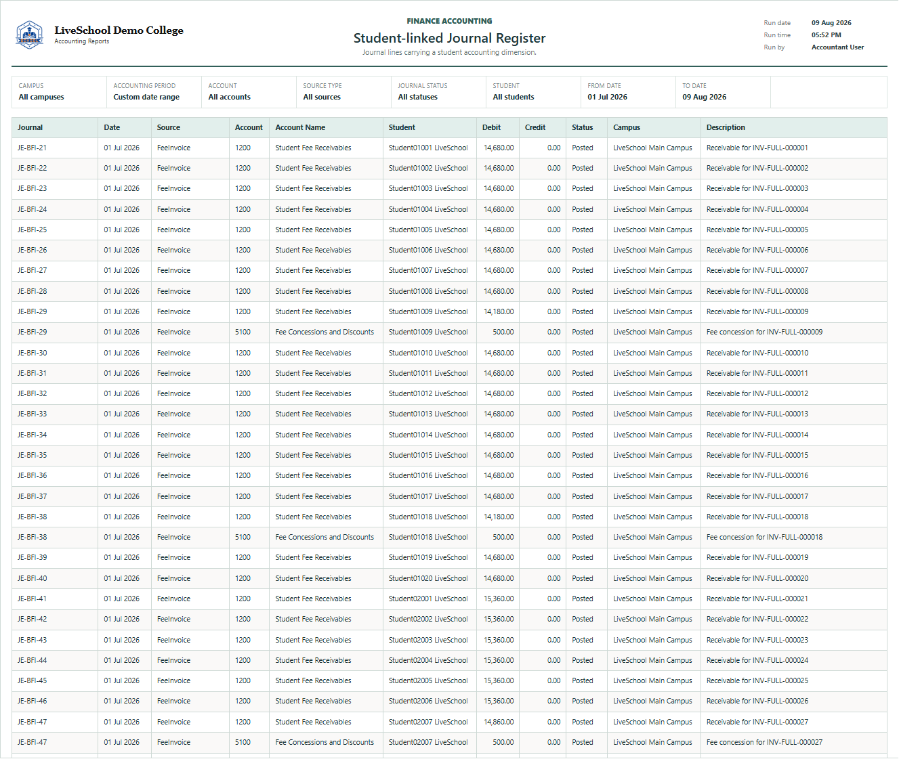Select the 'Custom date range' accounting period value
Viewport: 899px width, 759px height.
[x=146, y=97]
